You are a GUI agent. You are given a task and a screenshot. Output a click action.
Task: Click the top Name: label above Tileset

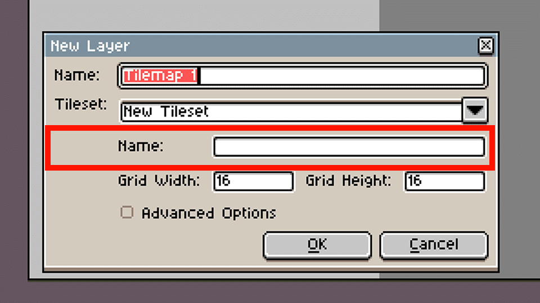77,75
